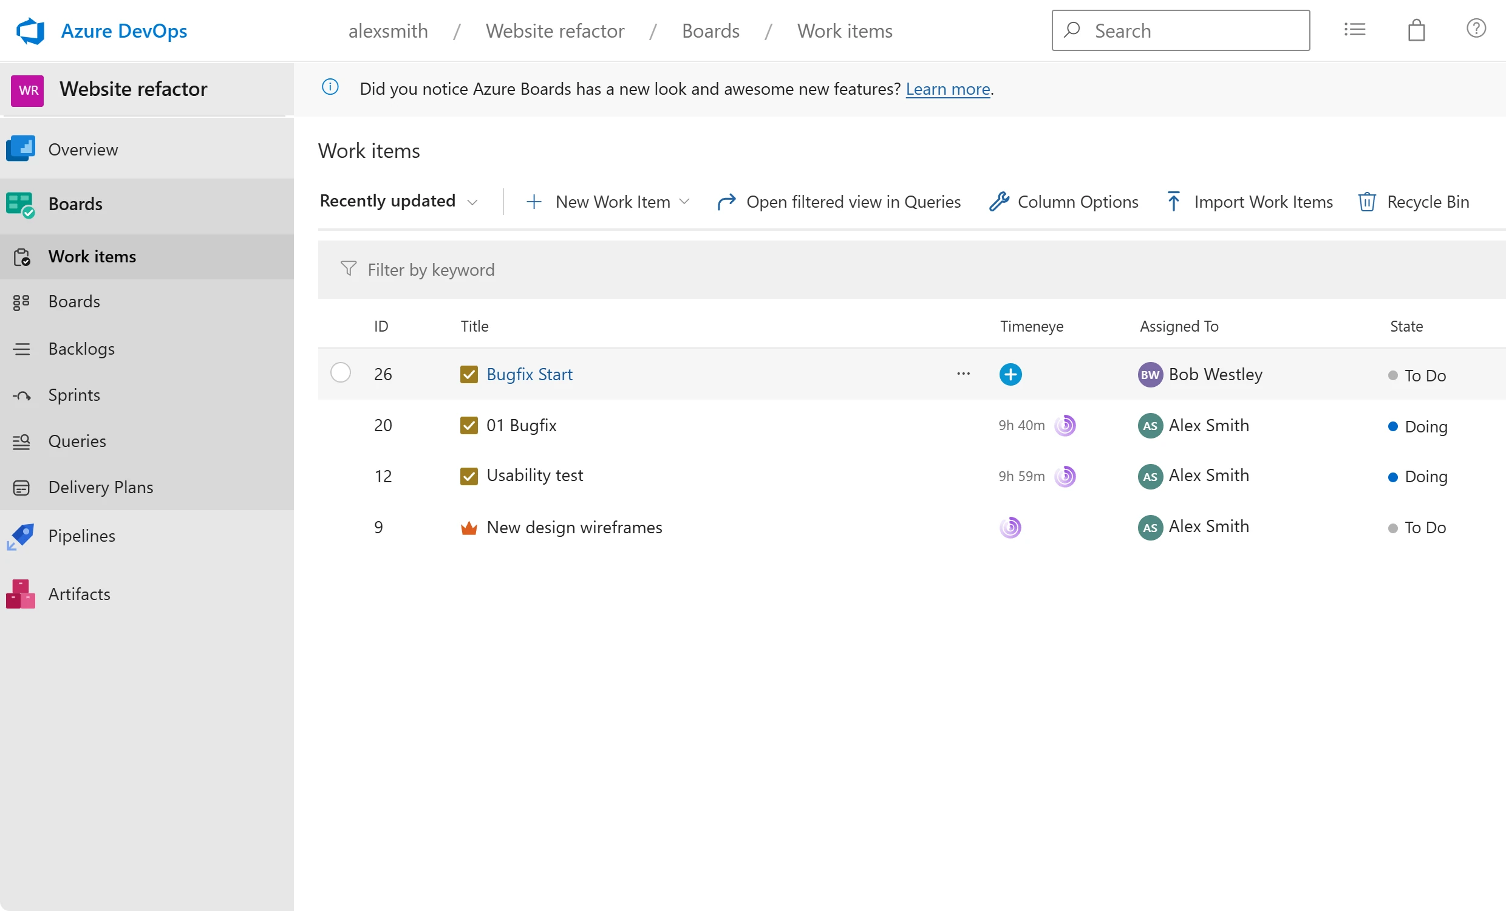Click the Timeneye timer icon for Usability test

point(1065,476)
